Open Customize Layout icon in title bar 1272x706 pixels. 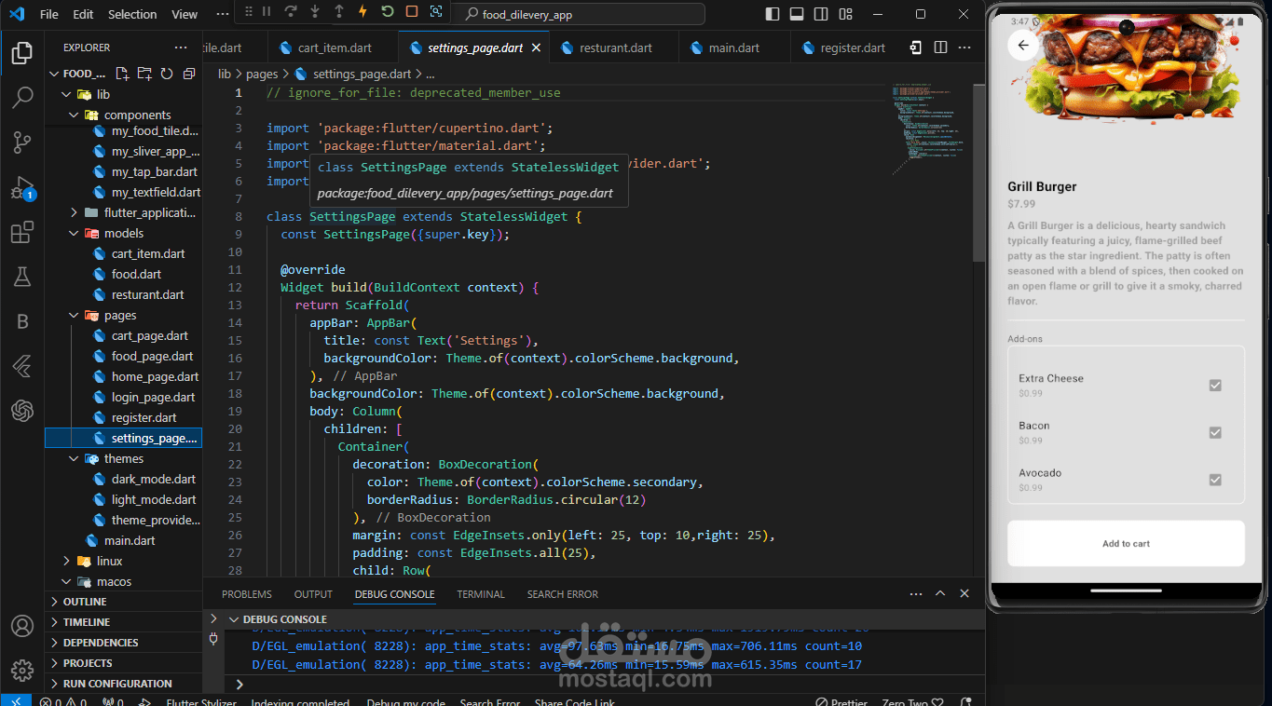point(845,14)
